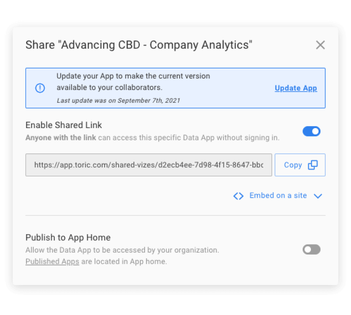Click the info circle icon in the banner

tap(40, 88)
